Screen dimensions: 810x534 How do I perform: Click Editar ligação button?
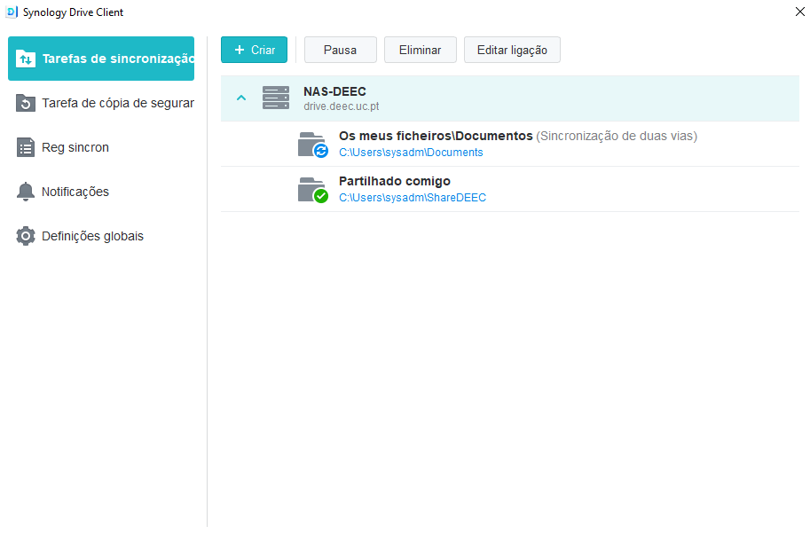(512, 50)
